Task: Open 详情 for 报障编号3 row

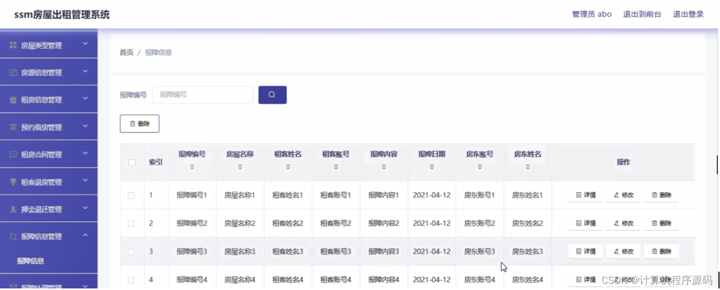Action: 586,252
